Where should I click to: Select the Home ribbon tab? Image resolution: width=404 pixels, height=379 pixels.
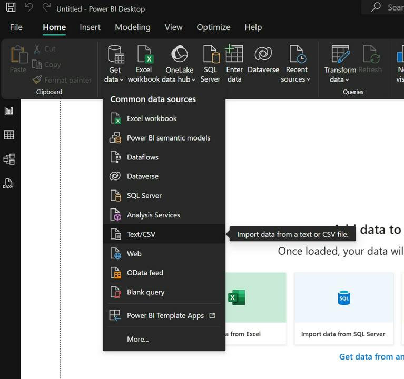coord(54,27)
